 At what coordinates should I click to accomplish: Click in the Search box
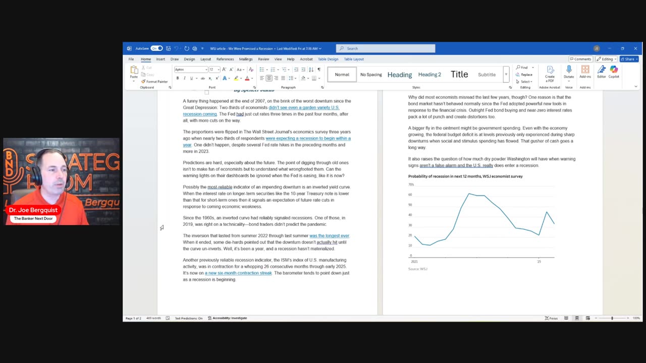386,48
